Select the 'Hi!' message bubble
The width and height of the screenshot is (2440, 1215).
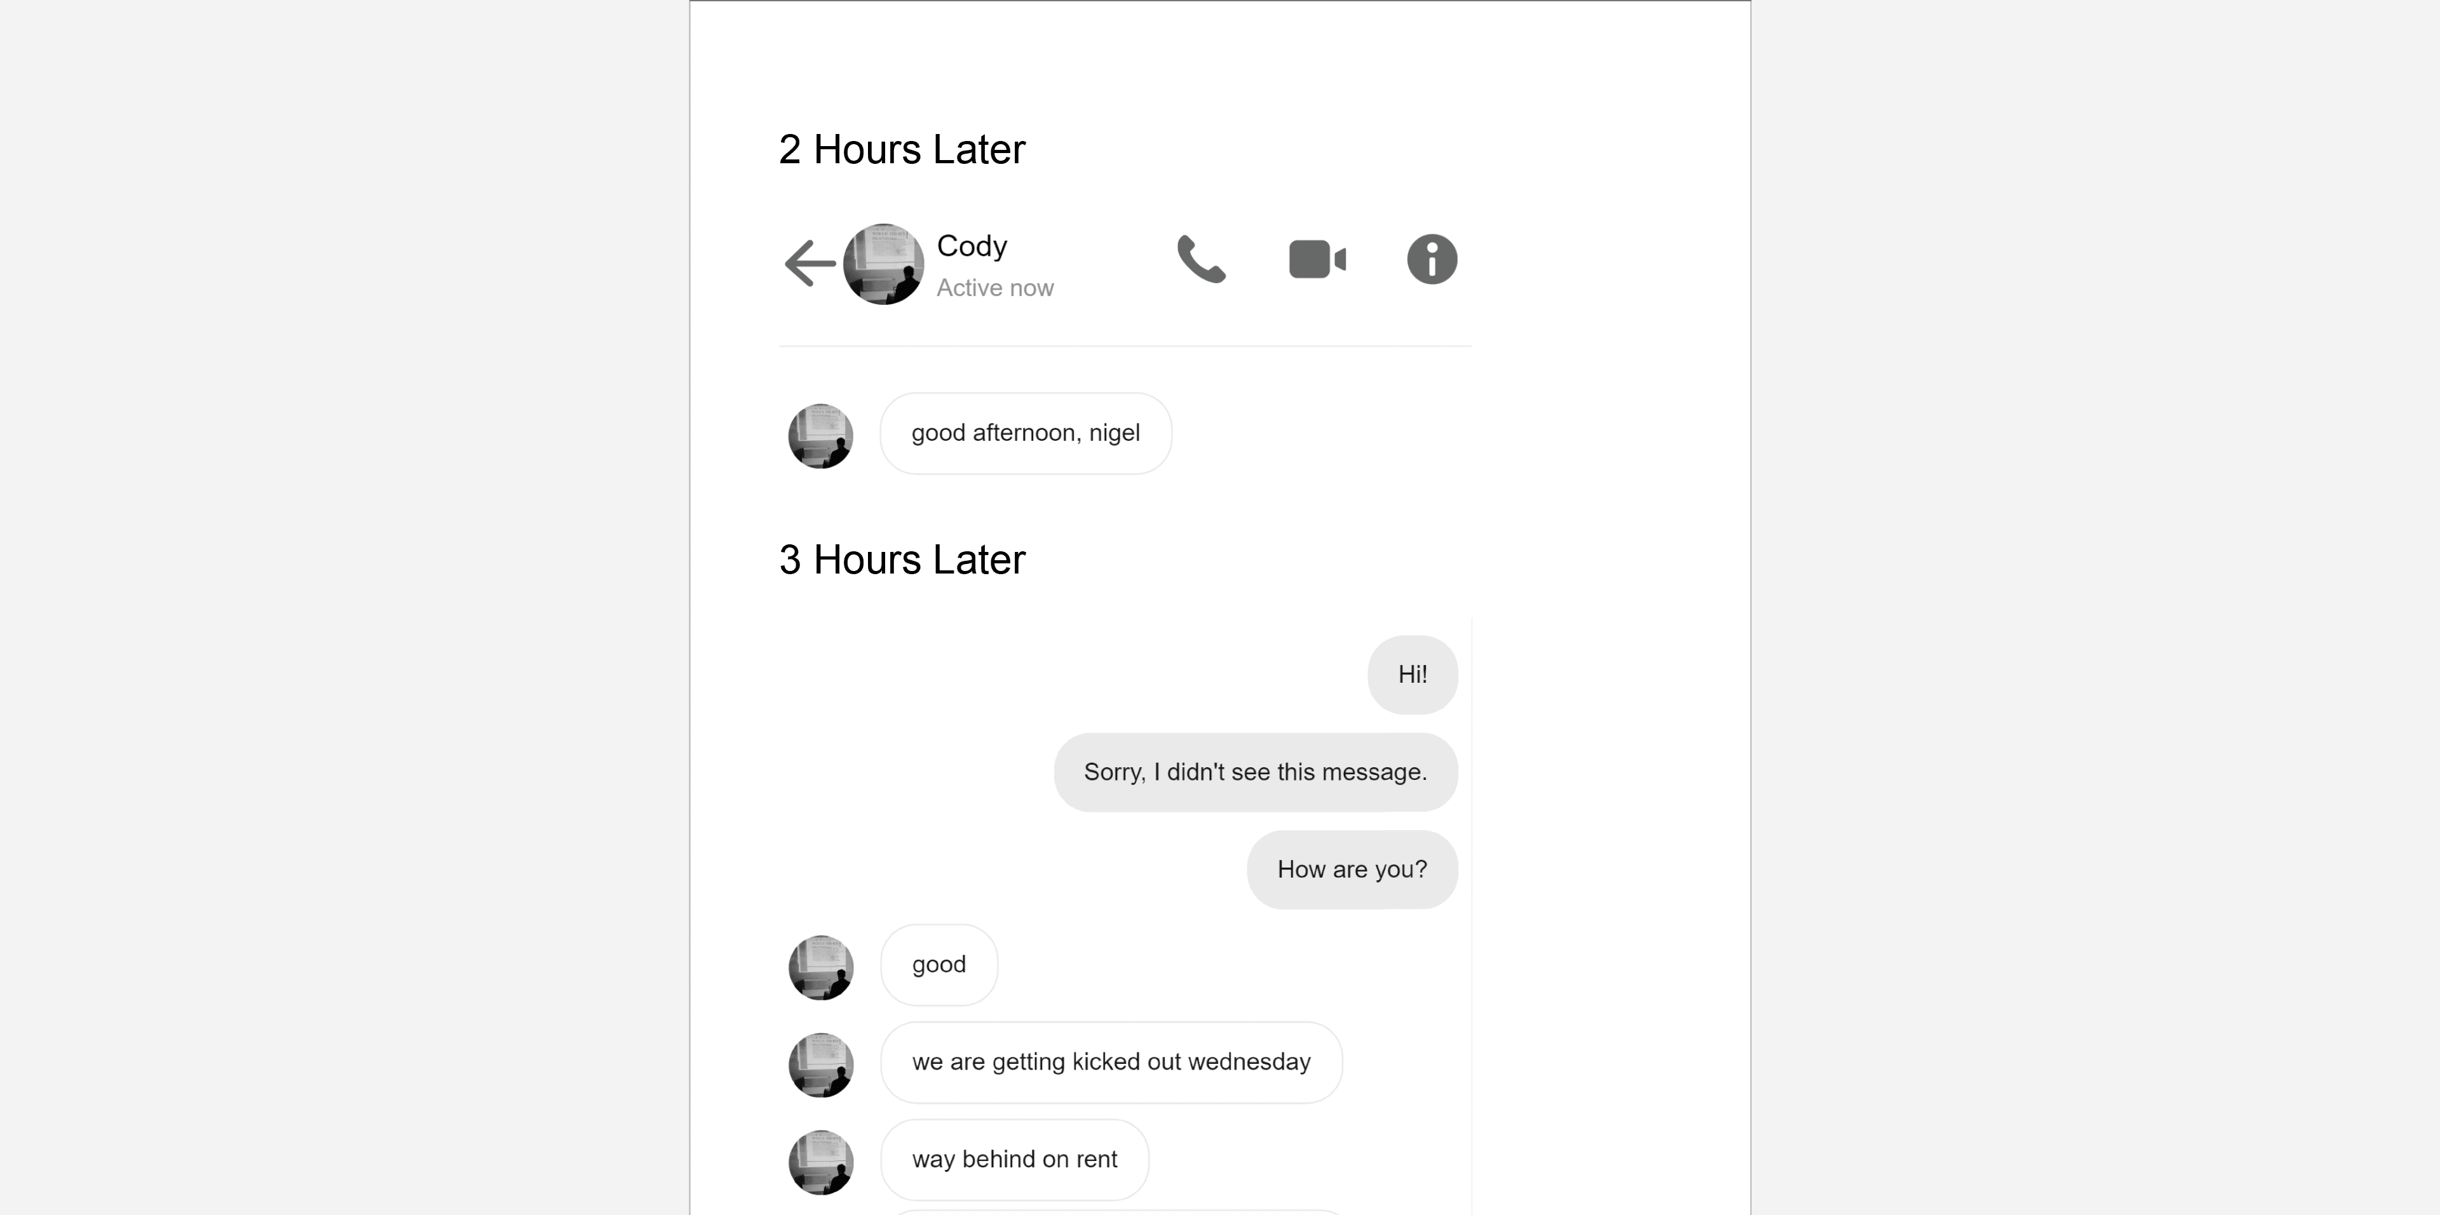pyautogui.click(x=1413, y=675)
